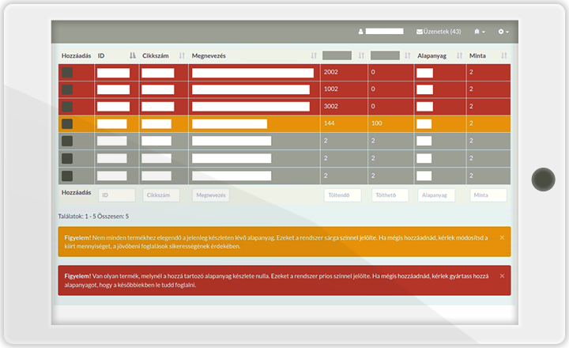
Task: Sort by Cikkszám using its sort arrows
Action: pyautogui.click(x=182, y=56)
